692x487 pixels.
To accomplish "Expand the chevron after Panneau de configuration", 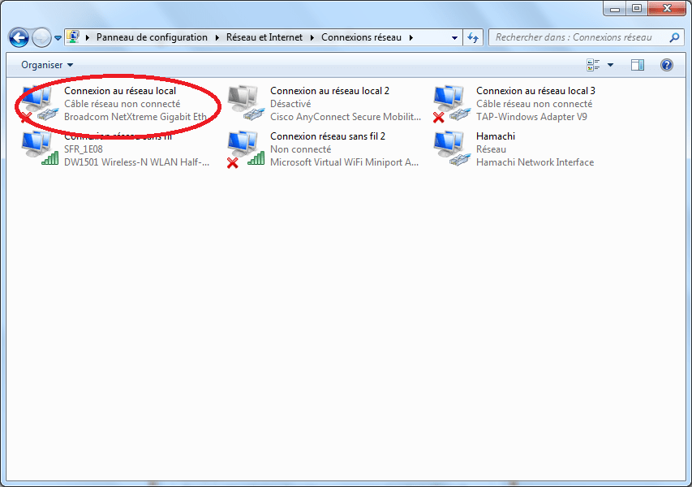I will pyautogui.click(x=217, y=37).
